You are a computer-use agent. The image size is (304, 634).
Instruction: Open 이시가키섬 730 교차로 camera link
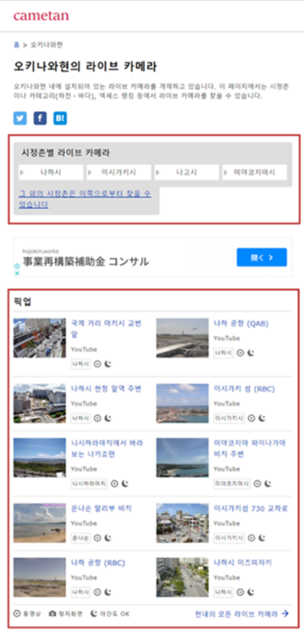[250, 508]
